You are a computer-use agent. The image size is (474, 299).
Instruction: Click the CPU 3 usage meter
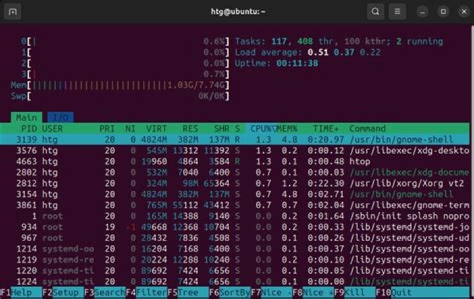125,74
